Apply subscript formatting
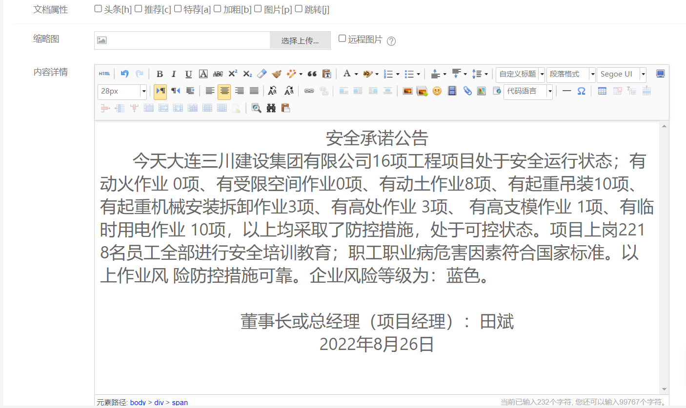This screenshot has height=408, width=686. point(247,74)
